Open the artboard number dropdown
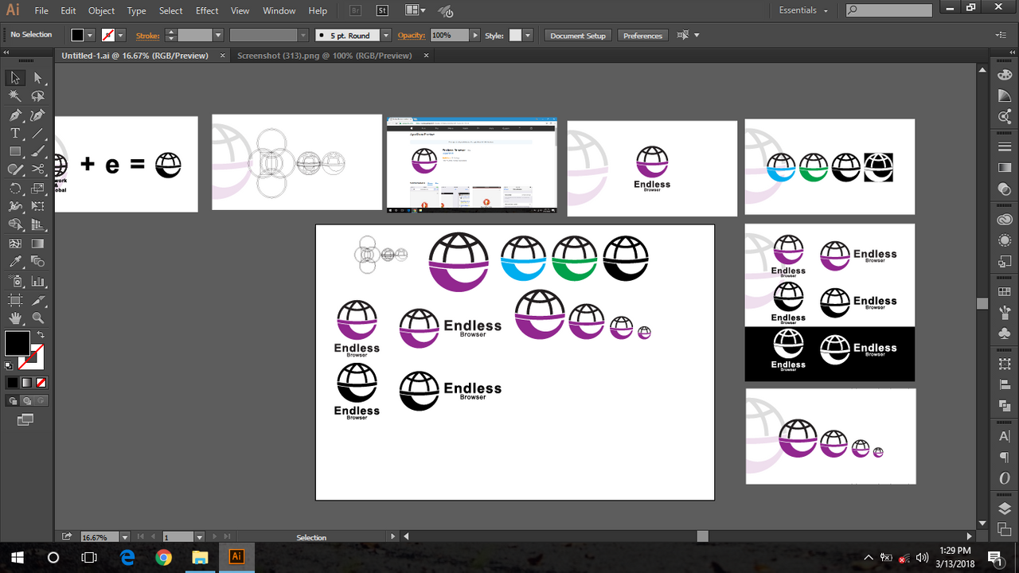1019x573 pixels. pos(200,537)
